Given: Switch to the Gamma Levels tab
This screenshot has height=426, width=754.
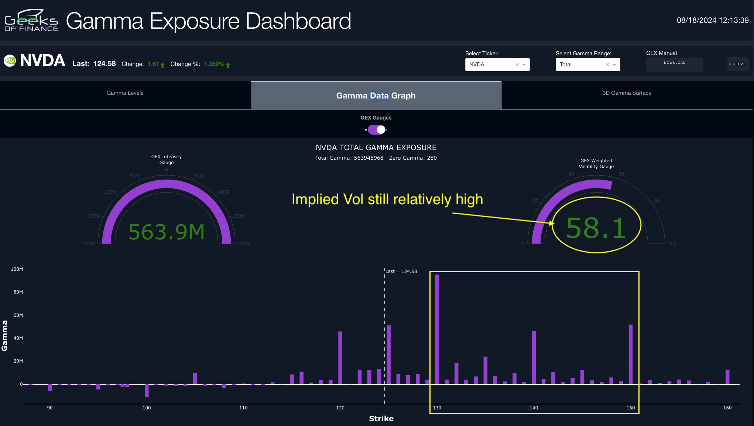Looking at the screenshot, I should point(125,93).
